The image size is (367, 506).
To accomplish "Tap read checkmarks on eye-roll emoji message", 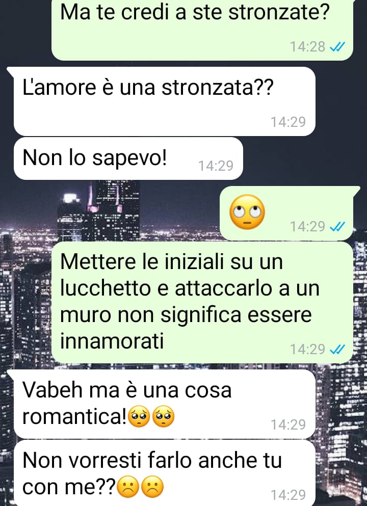I will (337, 227).
